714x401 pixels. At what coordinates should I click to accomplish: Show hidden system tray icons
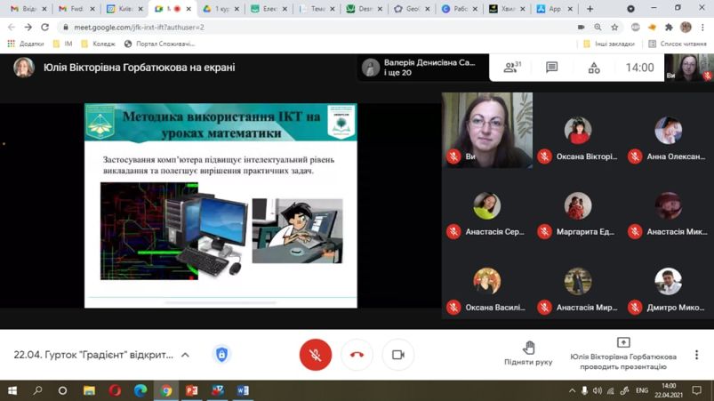point(572,390)
